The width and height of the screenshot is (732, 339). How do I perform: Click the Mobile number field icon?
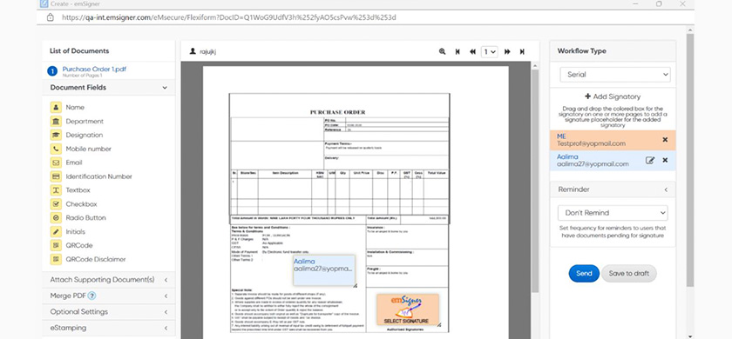pos(56,149)
